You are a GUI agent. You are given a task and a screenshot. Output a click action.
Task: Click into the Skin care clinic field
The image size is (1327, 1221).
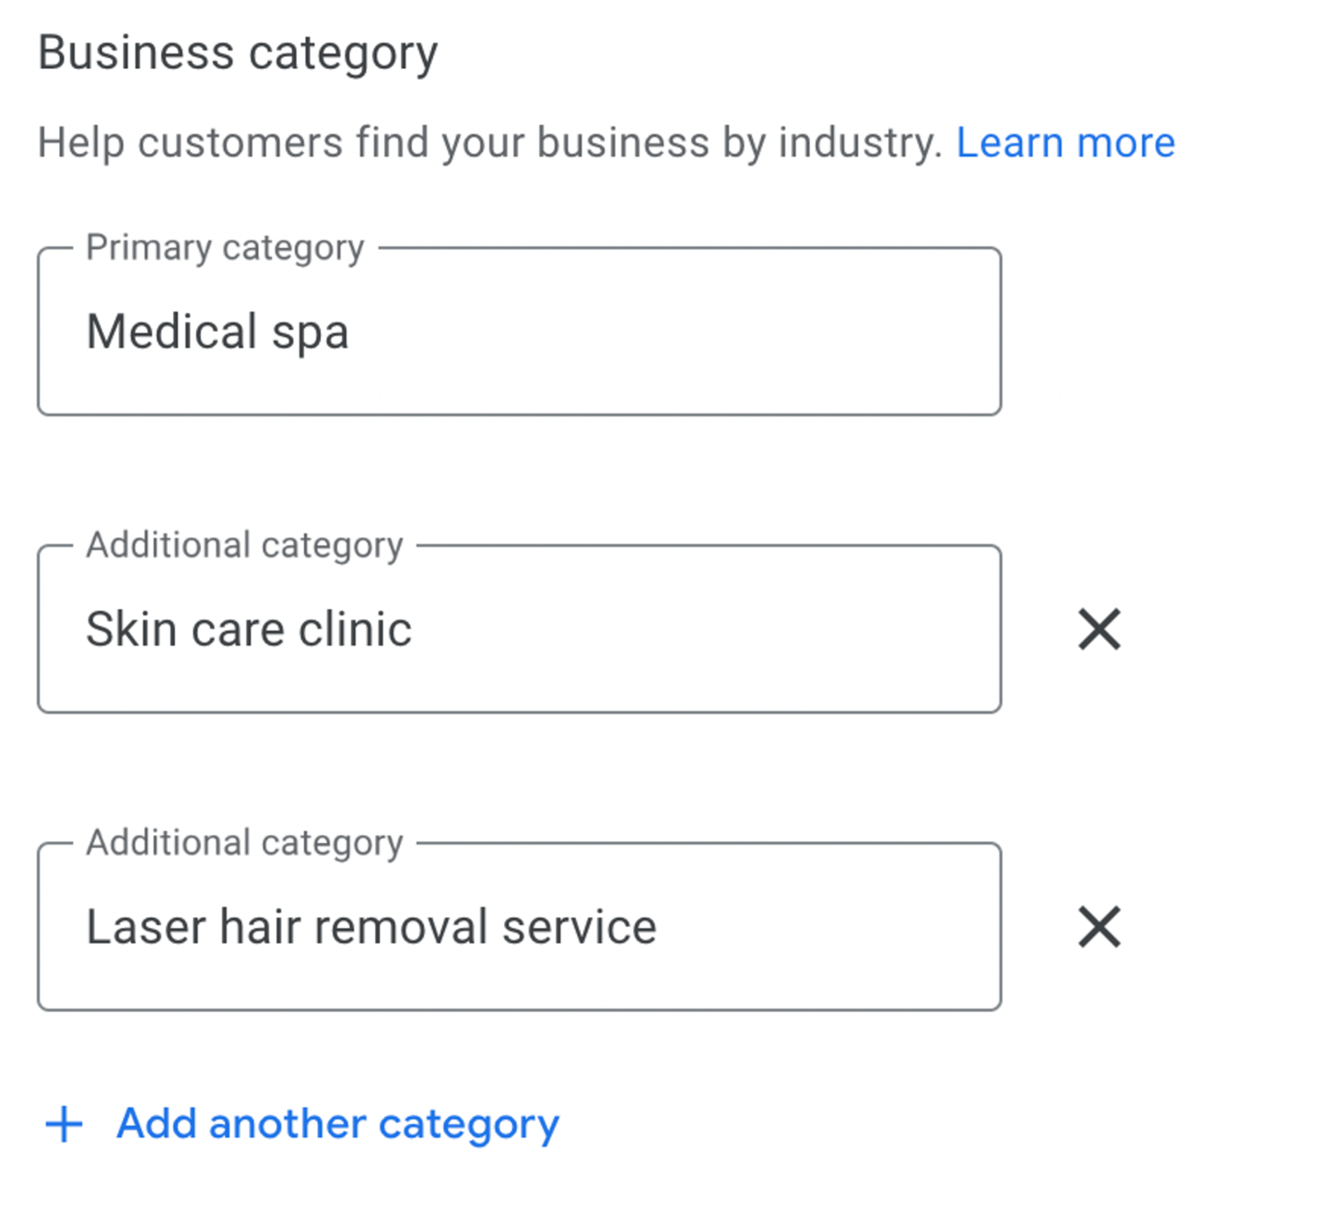tap(519, 628)
